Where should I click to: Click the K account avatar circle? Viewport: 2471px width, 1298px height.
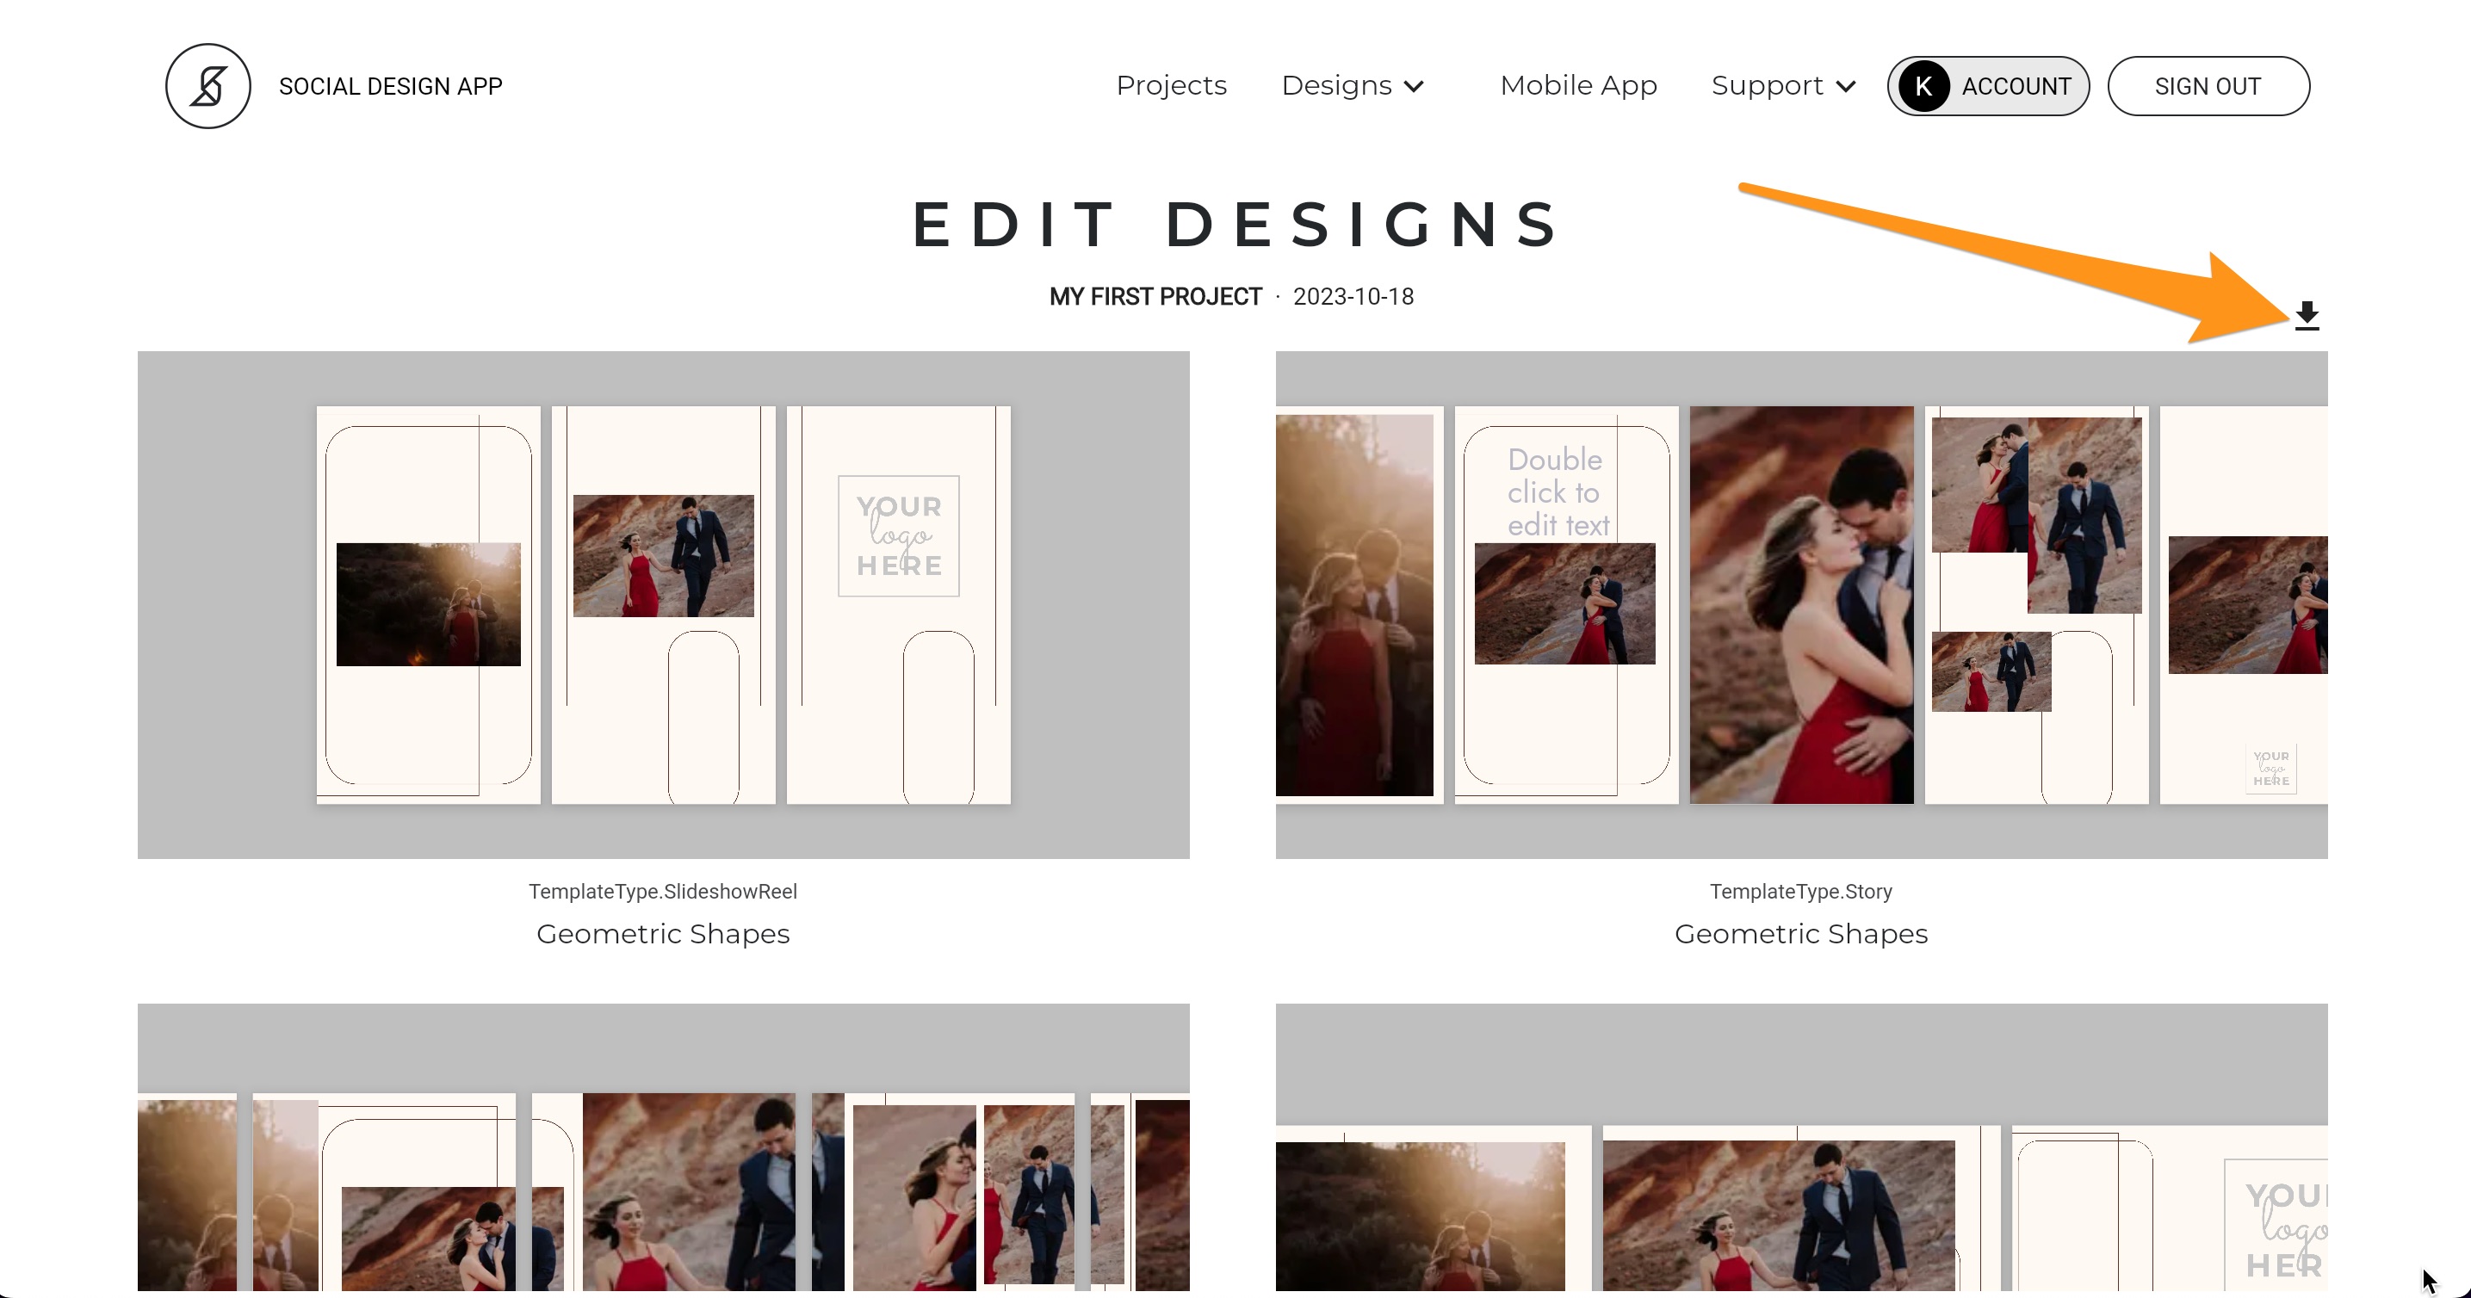(x=1923, y=86)
